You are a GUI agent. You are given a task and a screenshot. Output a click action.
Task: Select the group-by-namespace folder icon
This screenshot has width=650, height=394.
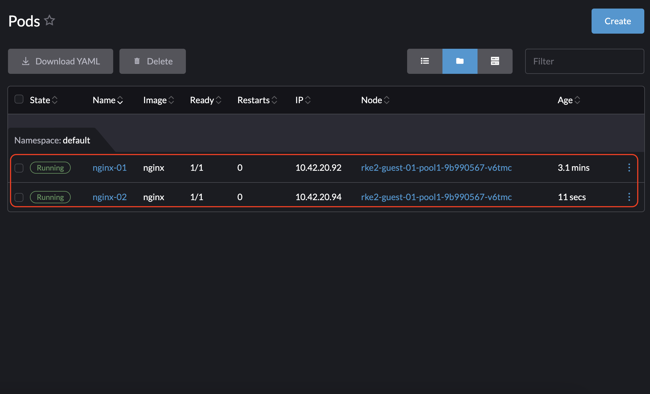coord(460,61)
